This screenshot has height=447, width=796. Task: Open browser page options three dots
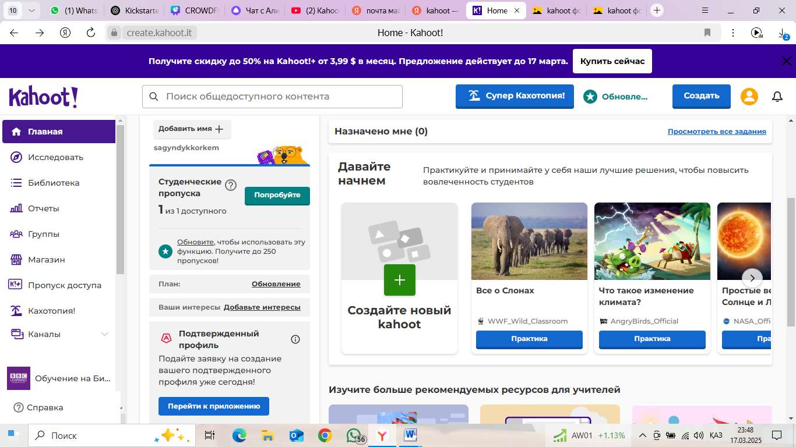733,33
